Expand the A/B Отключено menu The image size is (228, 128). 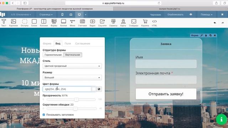click(21, 15)
